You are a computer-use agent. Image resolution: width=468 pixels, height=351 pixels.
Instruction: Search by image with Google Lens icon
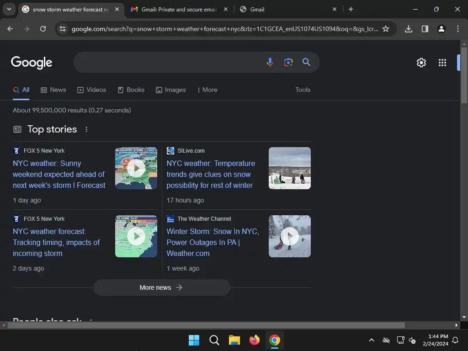point(288,62)
